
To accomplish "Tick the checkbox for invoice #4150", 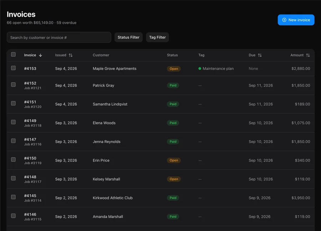I will (x=13, y=160).
